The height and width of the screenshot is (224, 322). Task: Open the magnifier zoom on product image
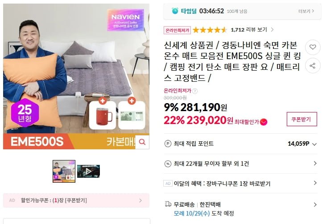pyautogui.click(x=142, y=142)
